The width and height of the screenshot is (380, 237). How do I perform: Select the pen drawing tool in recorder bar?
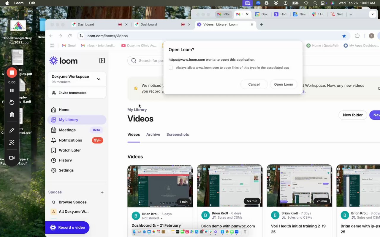pos(12,130)
